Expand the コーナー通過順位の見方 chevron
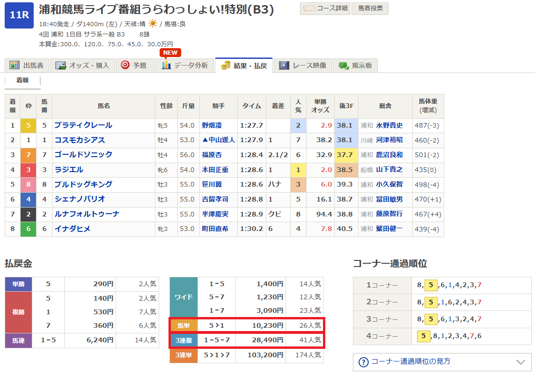The image size is (535, 375). pos(520,362)
